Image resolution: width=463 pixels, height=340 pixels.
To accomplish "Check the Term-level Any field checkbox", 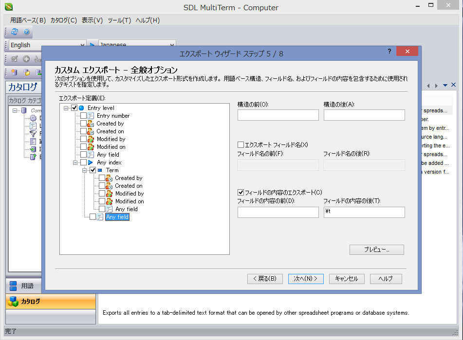I will [x=102, y=209].
